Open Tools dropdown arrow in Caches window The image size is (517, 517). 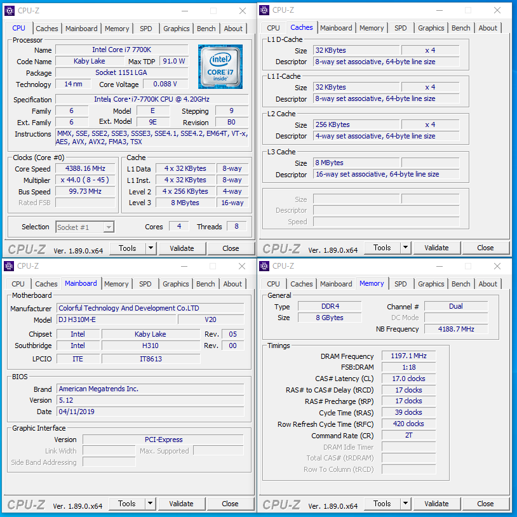pos(406,247)
